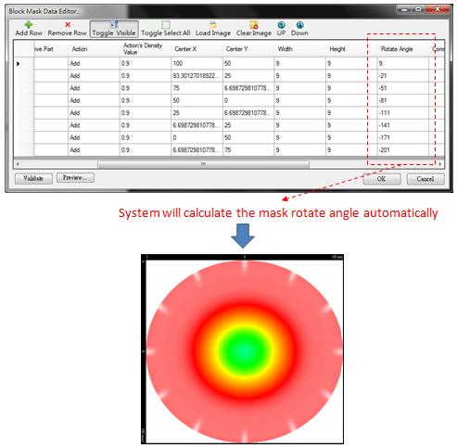Toggle the Toggle Select All checkbox icon
The width and height of the screenshot is (457, 448).
[x=166, y=25]
